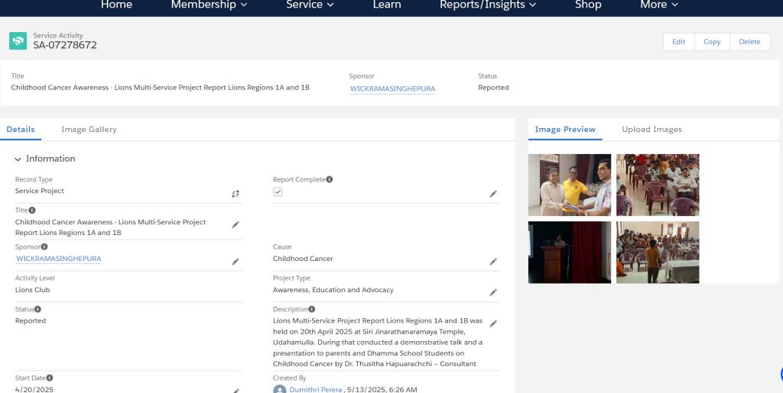Edit the Description pencil icon

pyautogui.click(x=493, y=324)
